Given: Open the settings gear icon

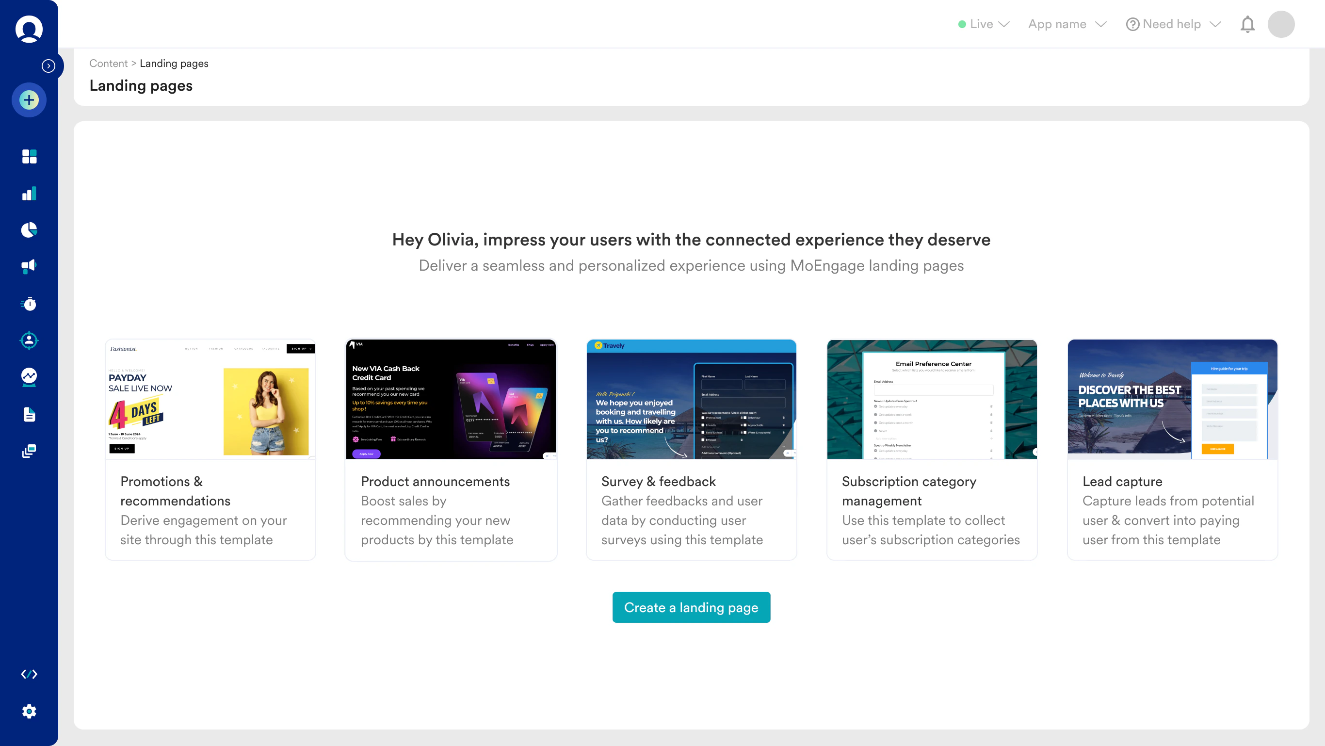Looking at the screenshot, I should tap(29, 711).
